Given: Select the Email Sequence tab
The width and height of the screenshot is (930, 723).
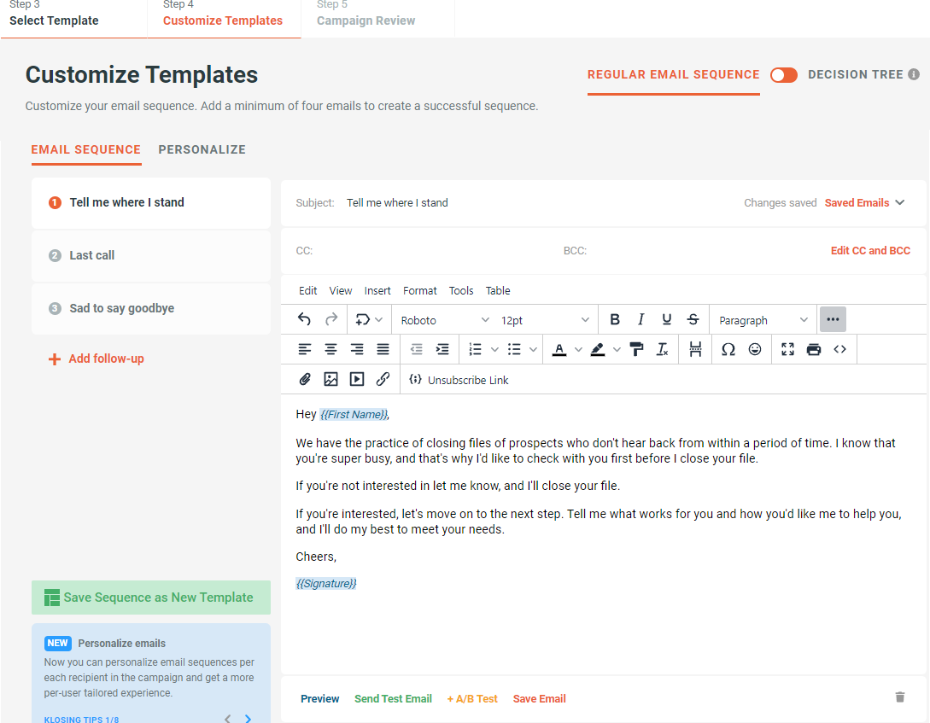Looking at the screenshot, I should tap(86, 149).
